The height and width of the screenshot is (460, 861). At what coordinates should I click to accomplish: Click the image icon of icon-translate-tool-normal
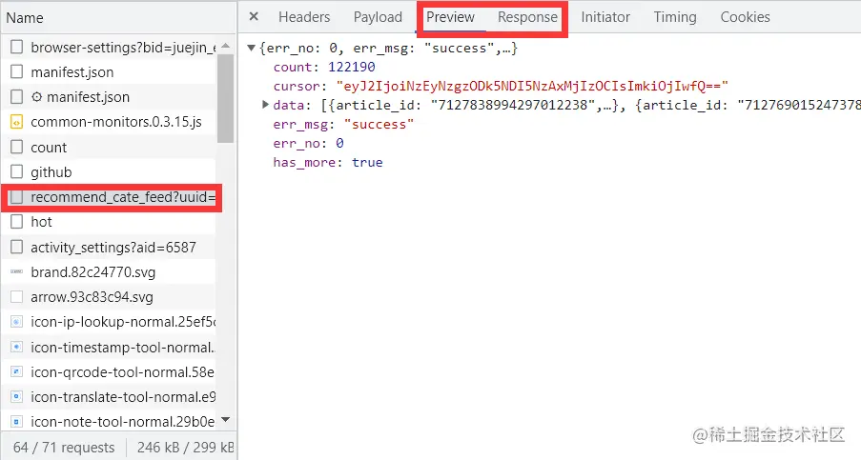coord(17,396)
